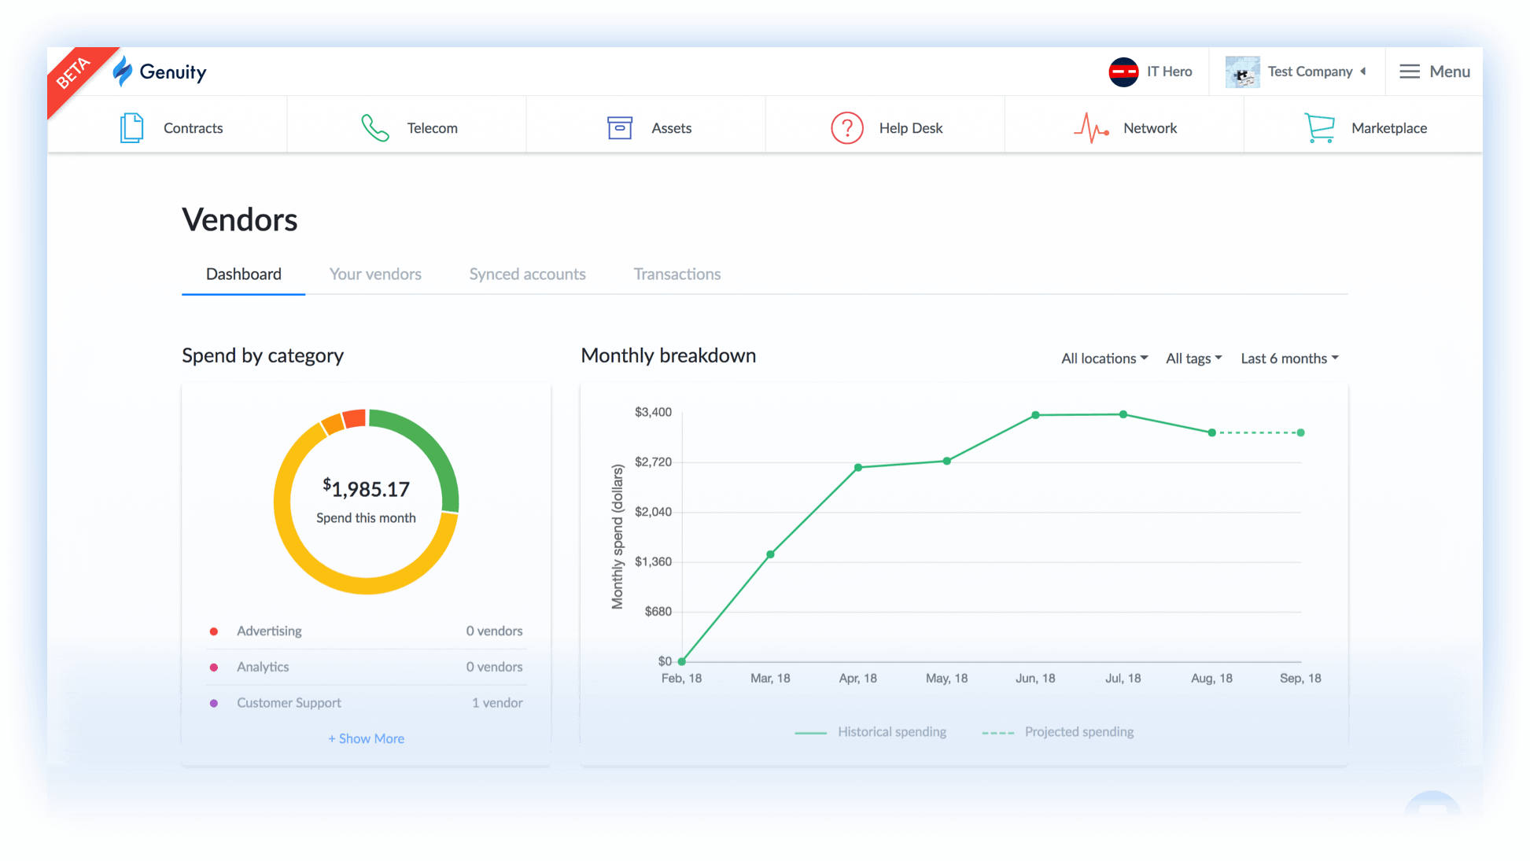Click the Marketplace shopping cart icon

click(x=1319, y=127)
